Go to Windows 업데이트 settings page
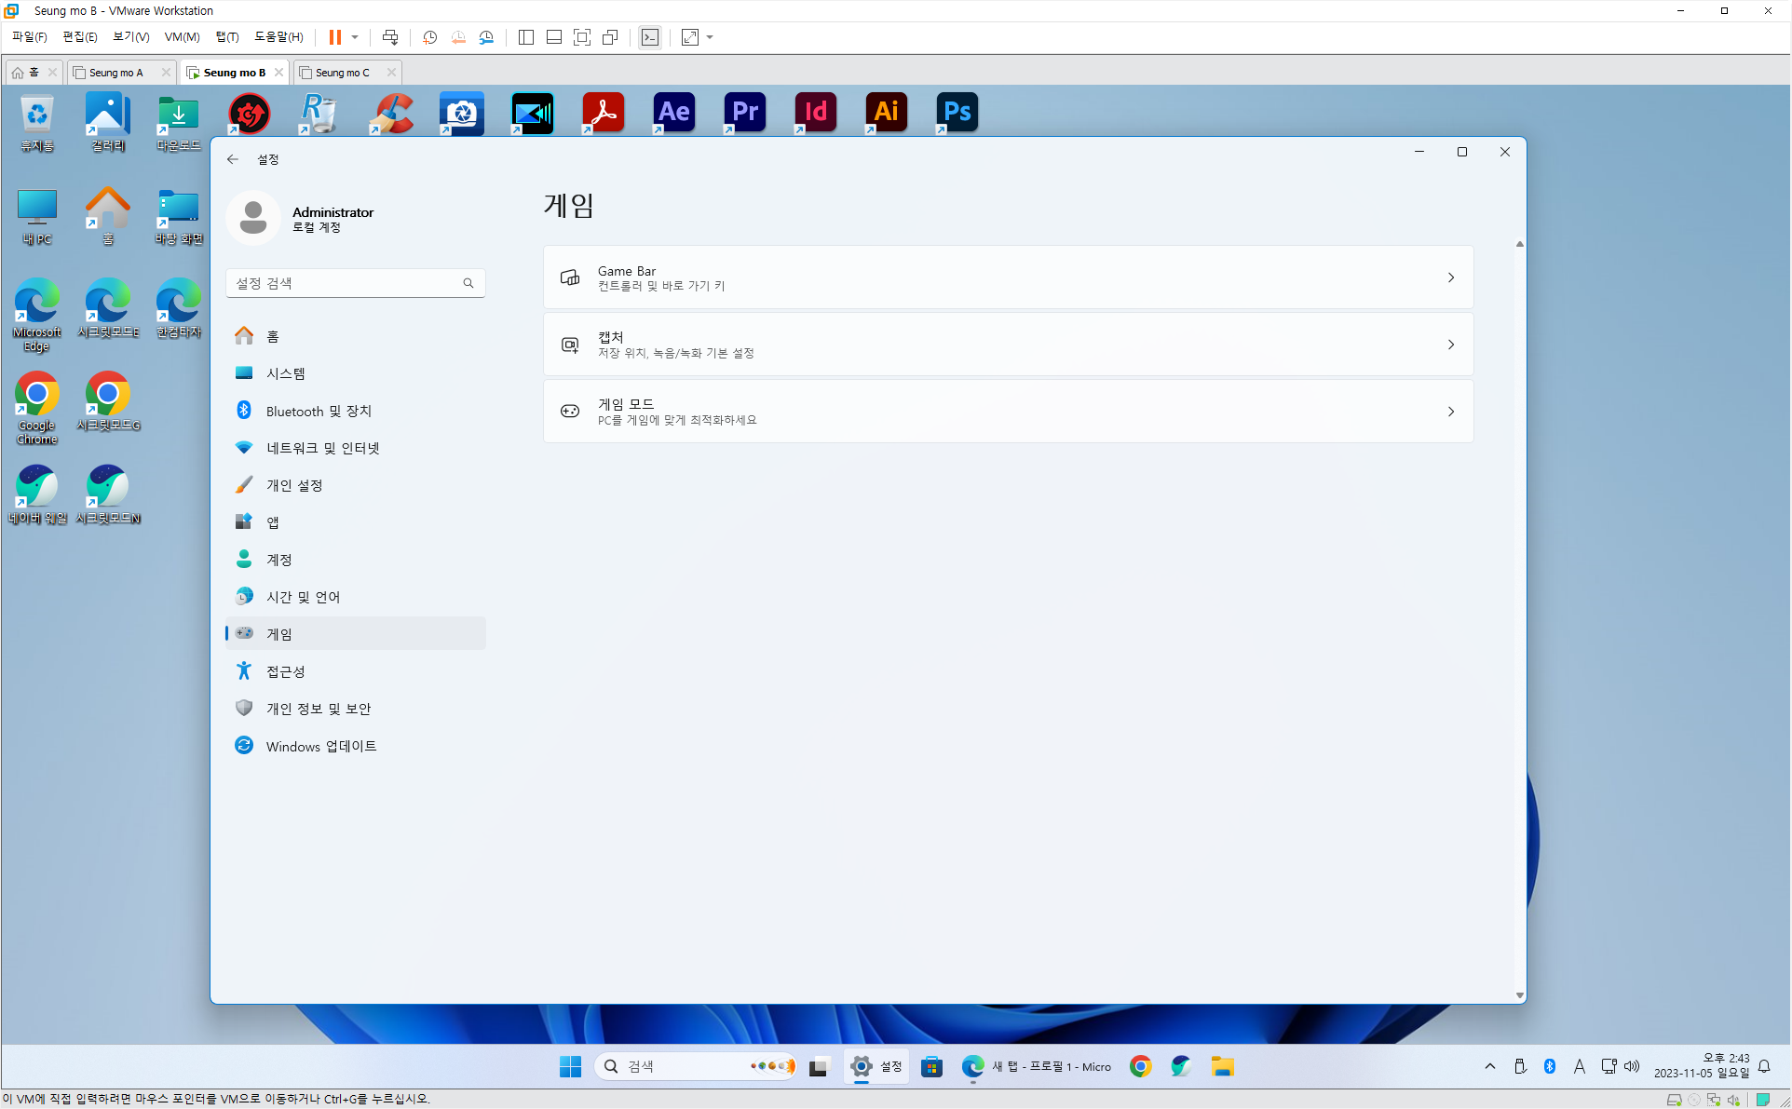This screenshot has height=1109, width=1792. [320, 746]
